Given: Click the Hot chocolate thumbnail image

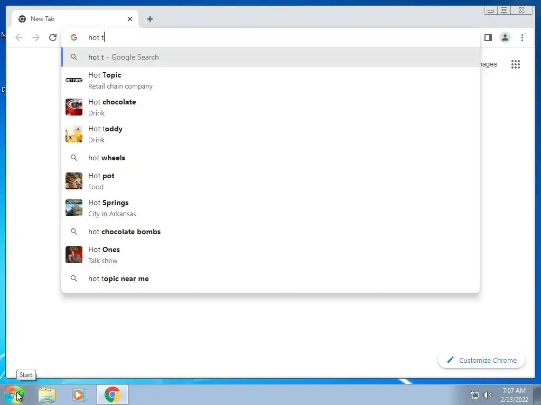Looking at the screenshot, I should tap(74, 107).
